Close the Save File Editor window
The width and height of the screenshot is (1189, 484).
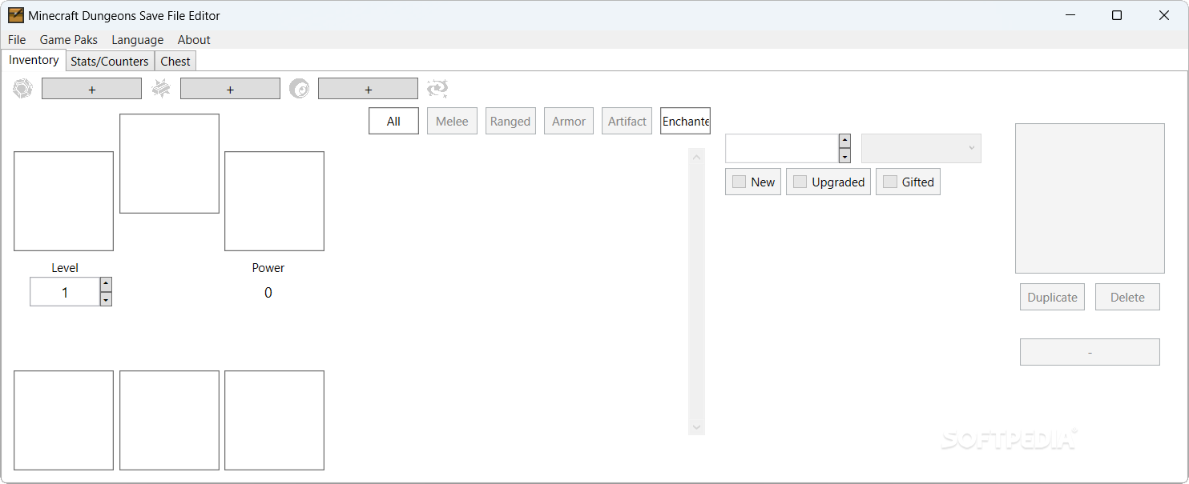point(1164,15)
